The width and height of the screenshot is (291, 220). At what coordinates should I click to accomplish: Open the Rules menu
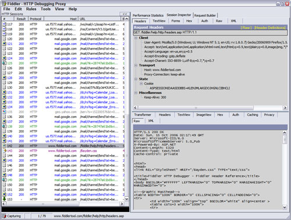click(31, 9)
